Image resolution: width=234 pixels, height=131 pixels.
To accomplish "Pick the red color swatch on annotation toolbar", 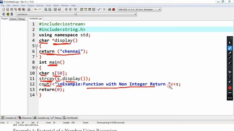I will 230,88.
